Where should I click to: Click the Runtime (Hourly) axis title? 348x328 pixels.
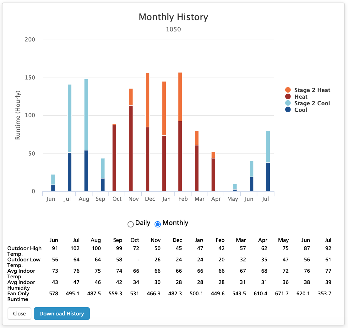tap(18, 115)
